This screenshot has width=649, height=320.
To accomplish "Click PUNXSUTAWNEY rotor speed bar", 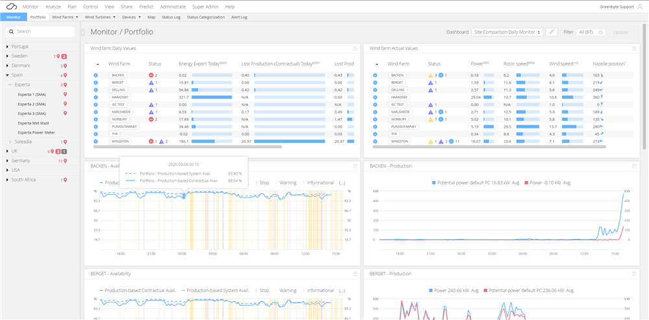I will pyautogui.click(x=528, y=127).
